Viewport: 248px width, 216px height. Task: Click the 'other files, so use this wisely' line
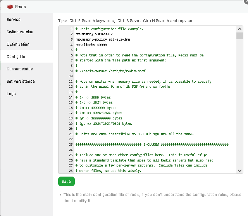pyautogui.click(x=108, y=171)
